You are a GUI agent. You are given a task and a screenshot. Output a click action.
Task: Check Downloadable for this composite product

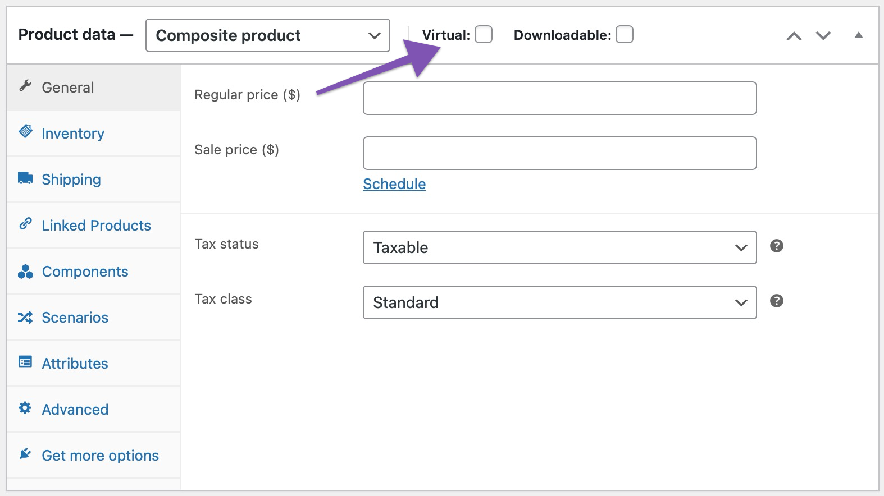pyautogui.click(x=624, y=34)
